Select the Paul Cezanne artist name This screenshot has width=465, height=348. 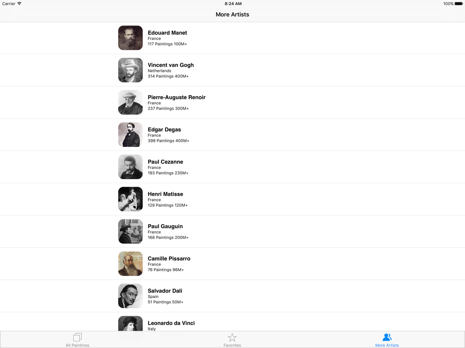pos(166,162)
